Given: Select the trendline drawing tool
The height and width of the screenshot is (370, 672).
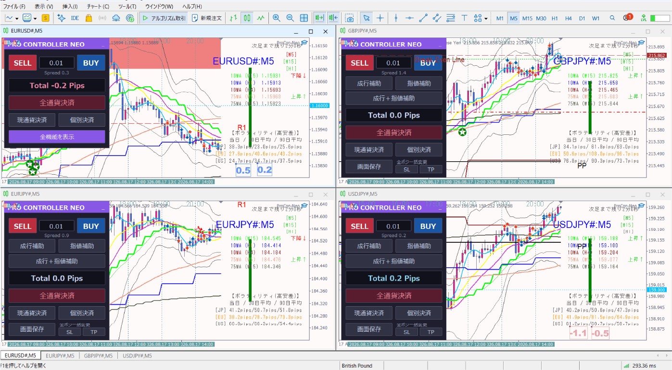Looking at the screenshot, I should [x=423, y=18].
